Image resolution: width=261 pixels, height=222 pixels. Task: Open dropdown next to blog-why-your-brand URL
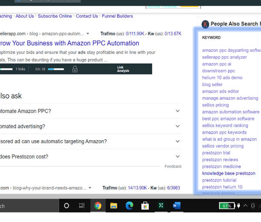coord(90,188)
